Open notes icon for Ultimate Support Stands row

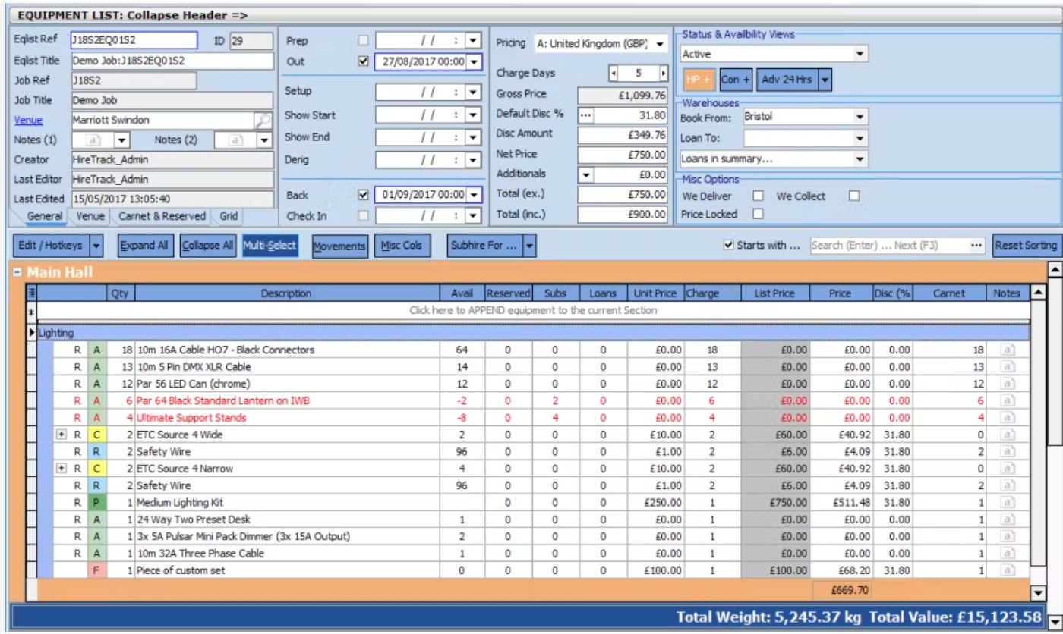[1008, 418]
